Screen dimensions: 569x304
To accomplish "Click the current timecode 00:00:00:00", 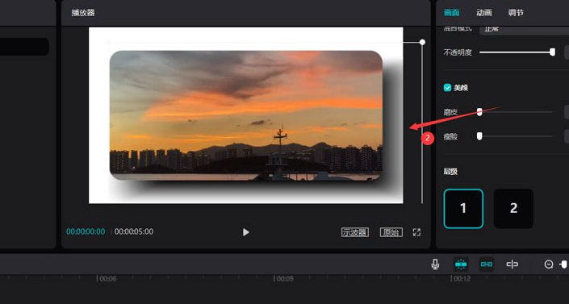I will (x=86, y=231).
